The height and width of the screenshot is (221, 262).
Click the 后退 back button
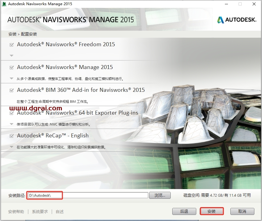184,211
